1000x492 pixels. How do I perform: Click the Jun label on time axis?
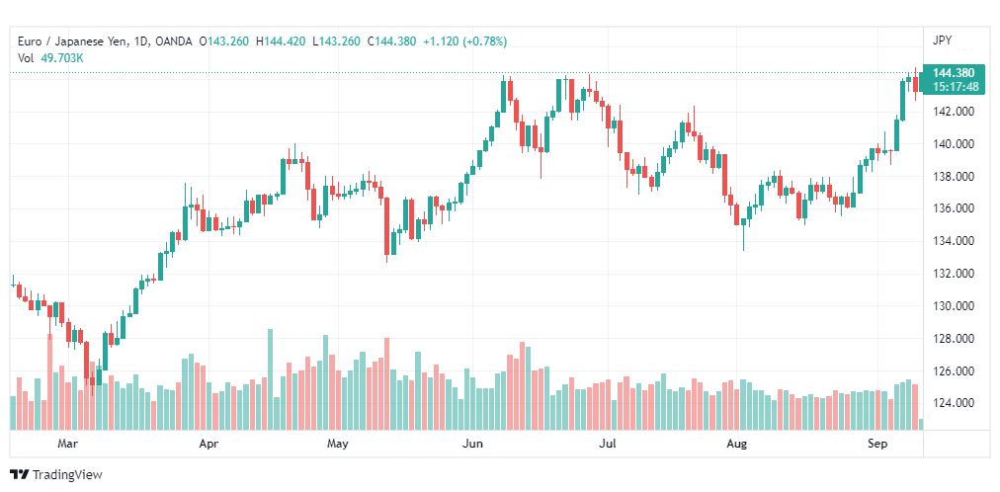[472, 444]
